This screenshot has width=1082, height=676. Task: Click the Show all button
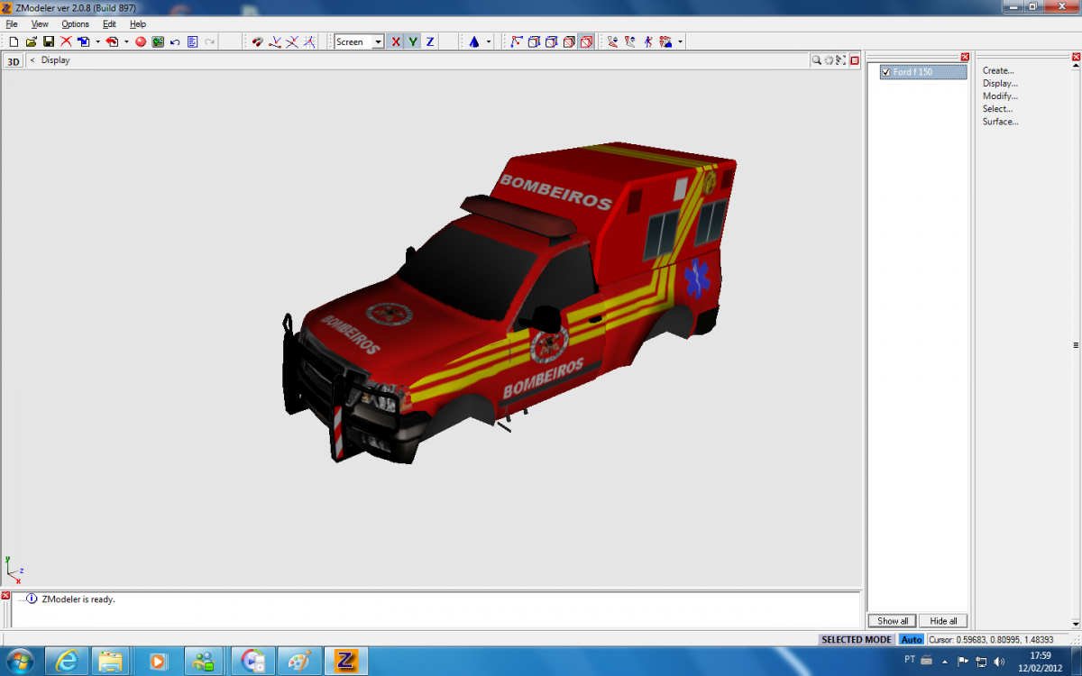click(893, 621)
